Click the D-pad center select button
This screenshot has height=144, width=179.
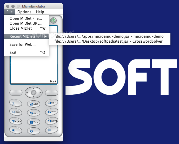[x=34, y=93]
